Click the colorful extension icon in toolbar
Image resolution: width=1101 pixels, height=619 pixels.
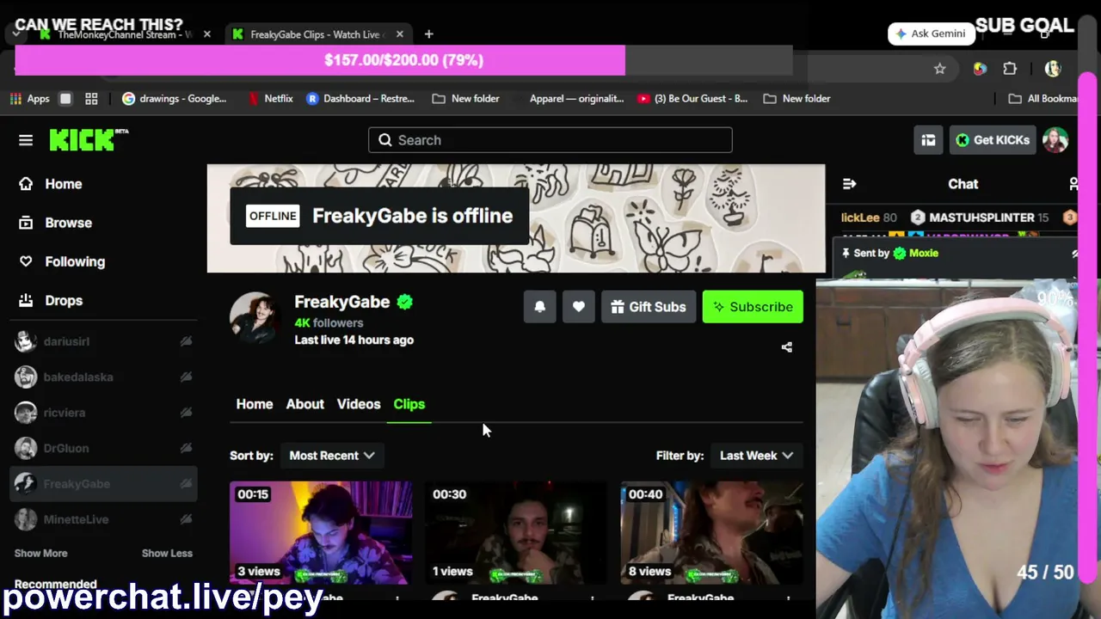980,69
